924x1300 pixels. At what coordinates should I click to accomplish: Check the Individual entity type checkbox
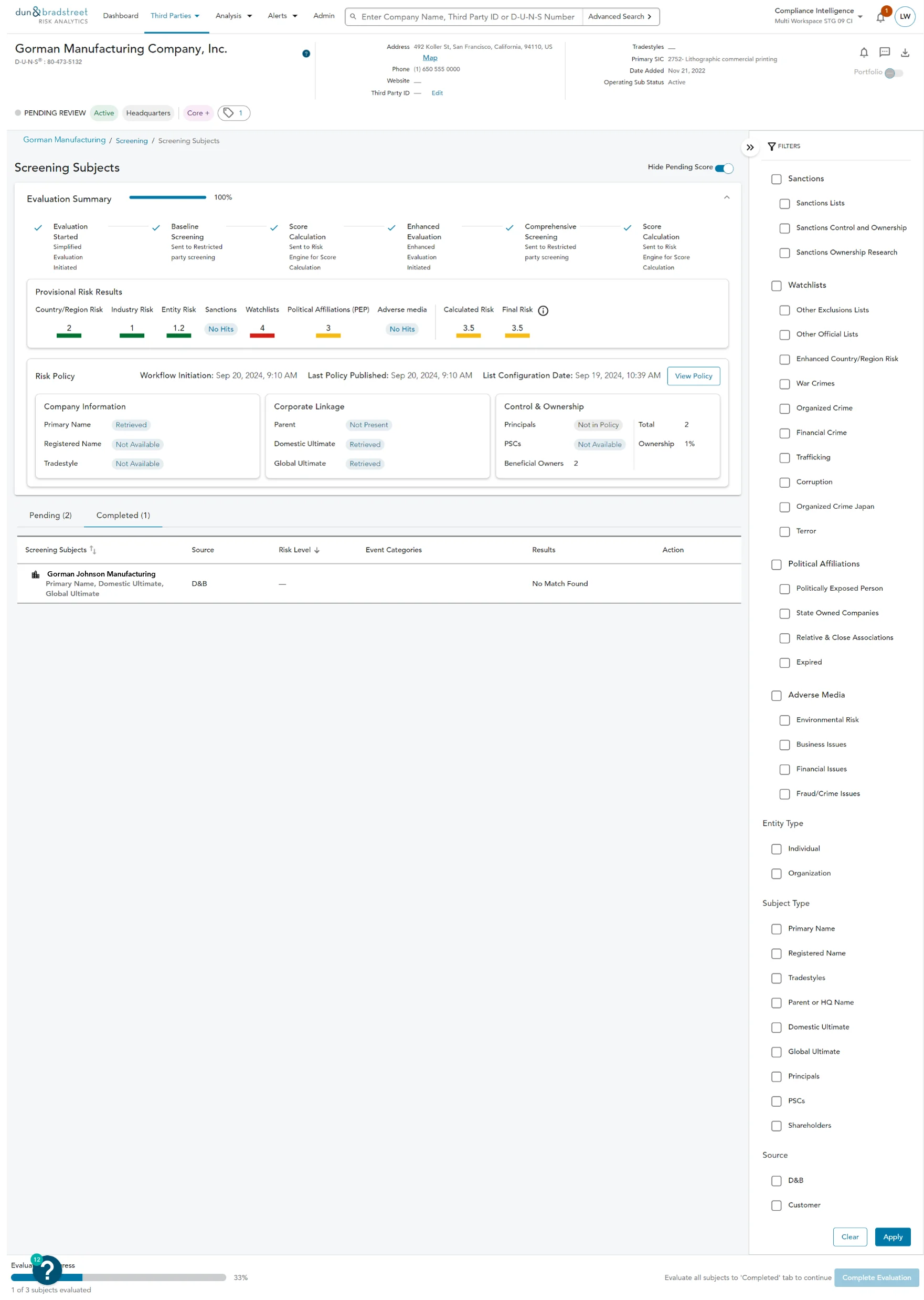tap(776, 849)
